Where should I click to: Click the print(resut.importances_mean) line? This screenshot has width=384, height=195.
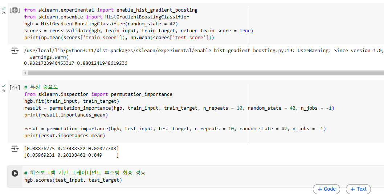[65, 136]
